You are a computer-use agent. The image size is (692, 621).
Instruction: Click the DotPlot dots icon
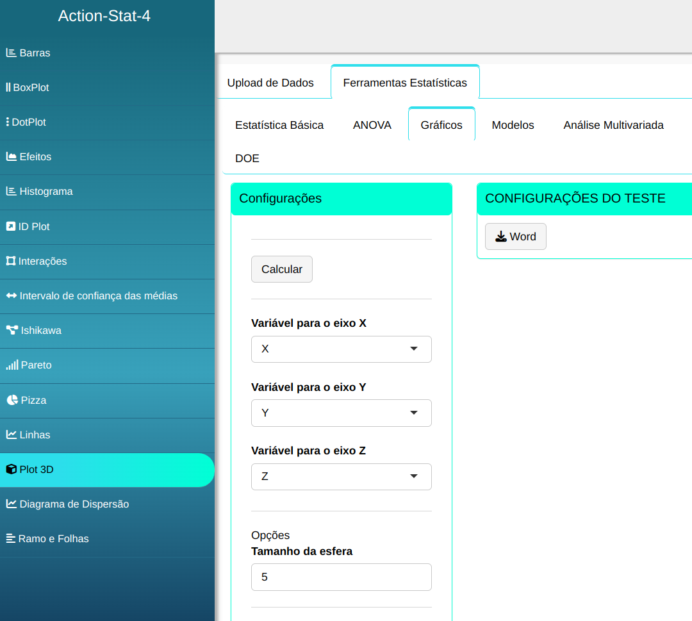coord(7,122)
